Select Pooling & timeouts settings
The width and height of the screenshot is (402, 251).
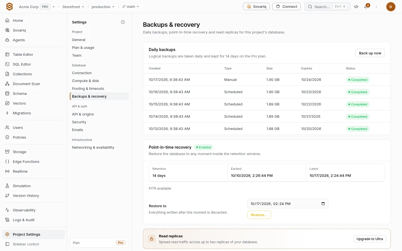click(x=88, y=89)
